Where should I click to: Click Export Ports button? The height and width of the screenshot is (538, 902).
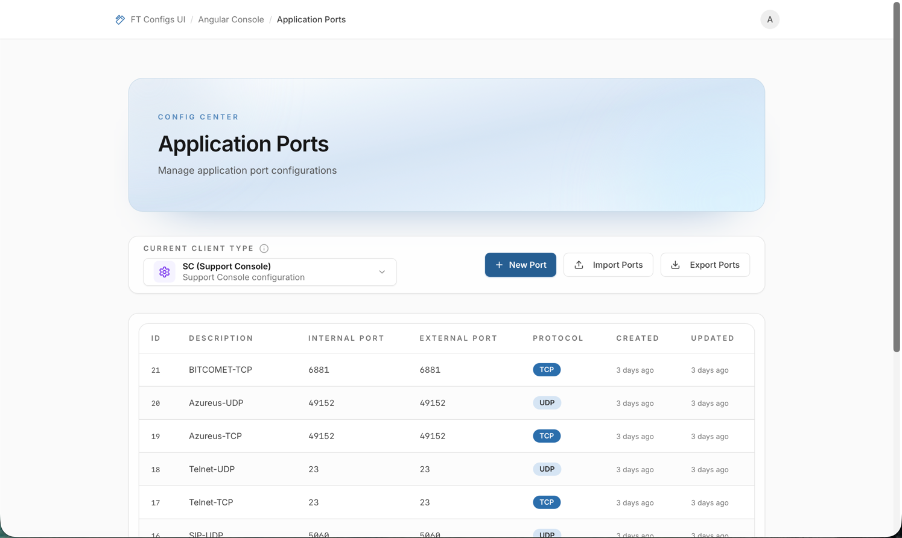[705, 265]
